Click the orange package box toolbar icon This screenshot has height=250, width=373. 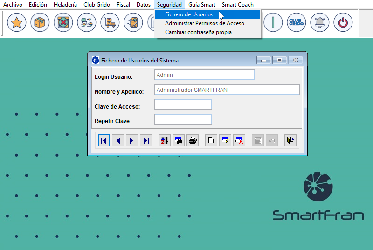[40, 22]
